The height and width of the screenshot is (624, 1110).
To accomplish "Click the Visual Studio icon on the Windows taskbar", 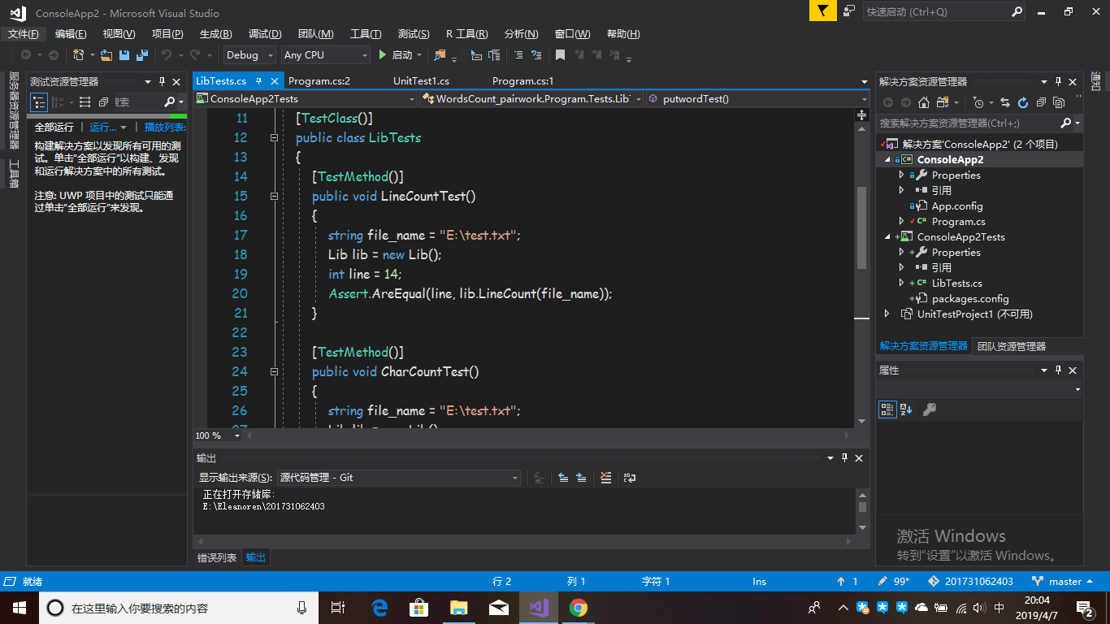I will (539, 607).
